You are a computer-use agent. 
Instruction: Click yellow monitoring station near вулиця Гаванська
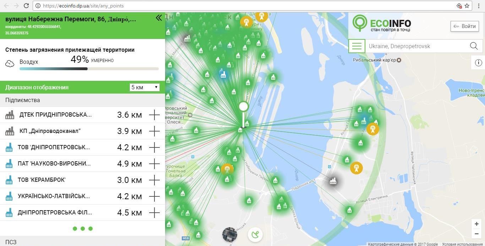click(372, 129)
